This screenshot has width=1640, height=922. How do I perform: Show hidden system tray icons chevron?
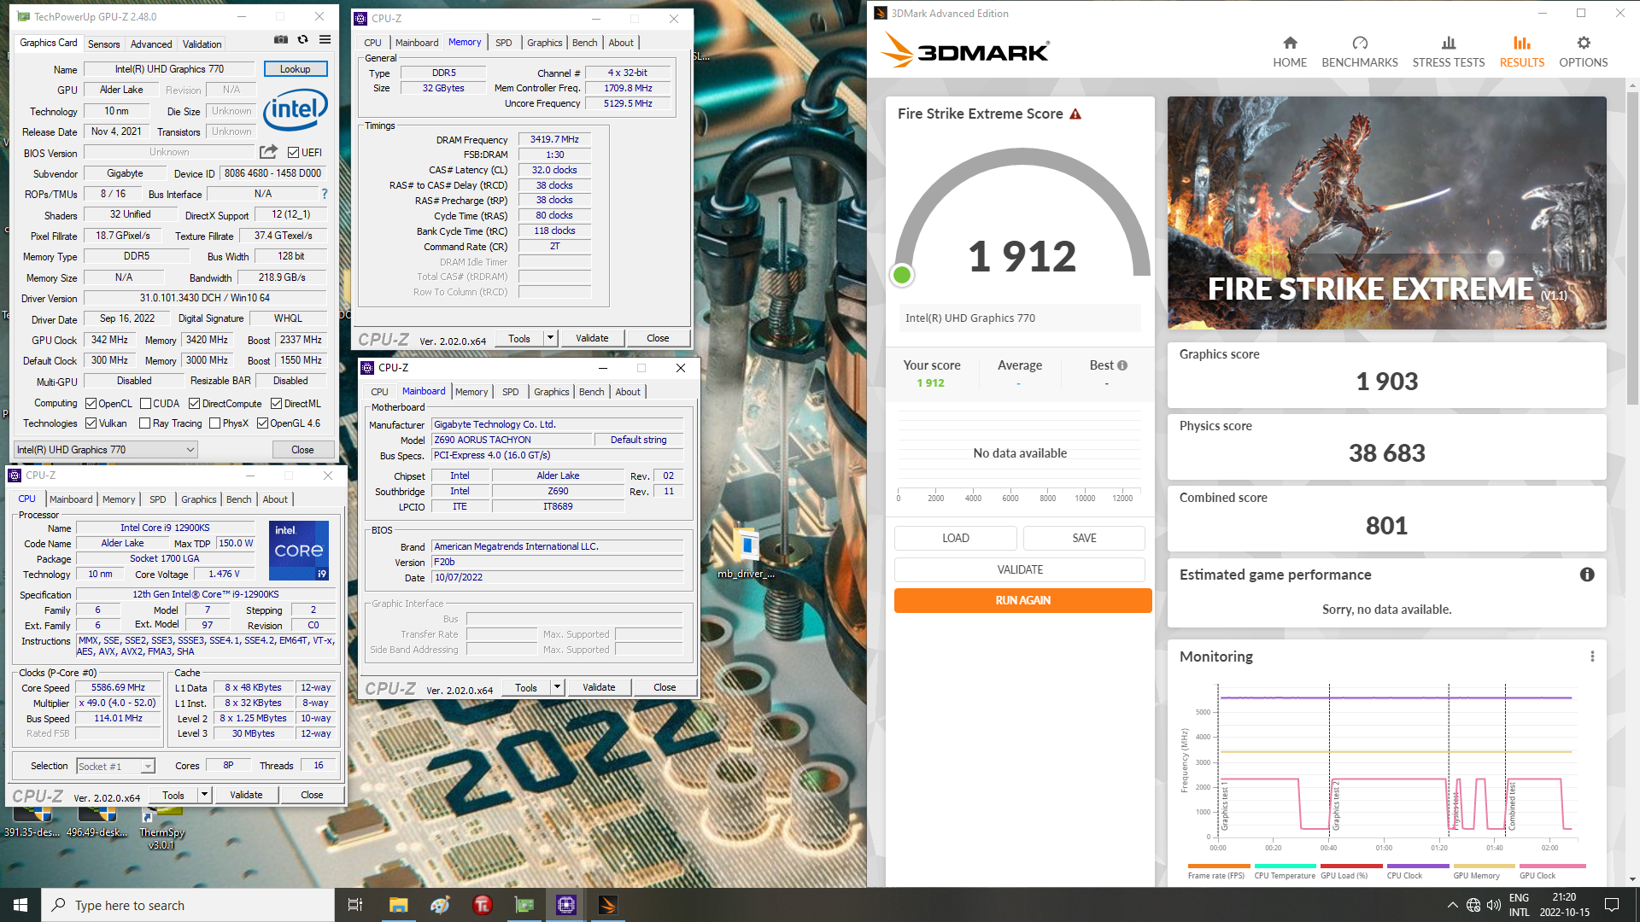(x=1452, y=905)
